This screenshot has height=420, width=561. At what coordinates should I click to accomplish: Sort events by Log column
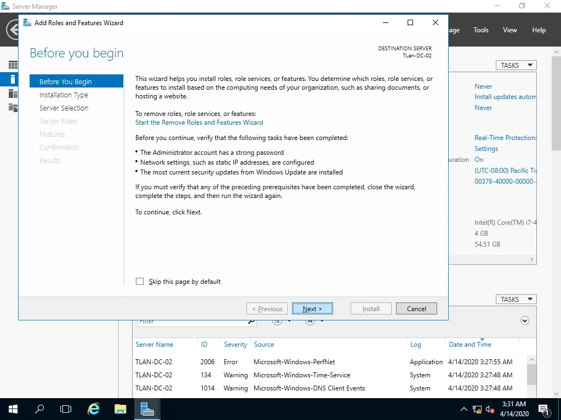click(415, 345)
